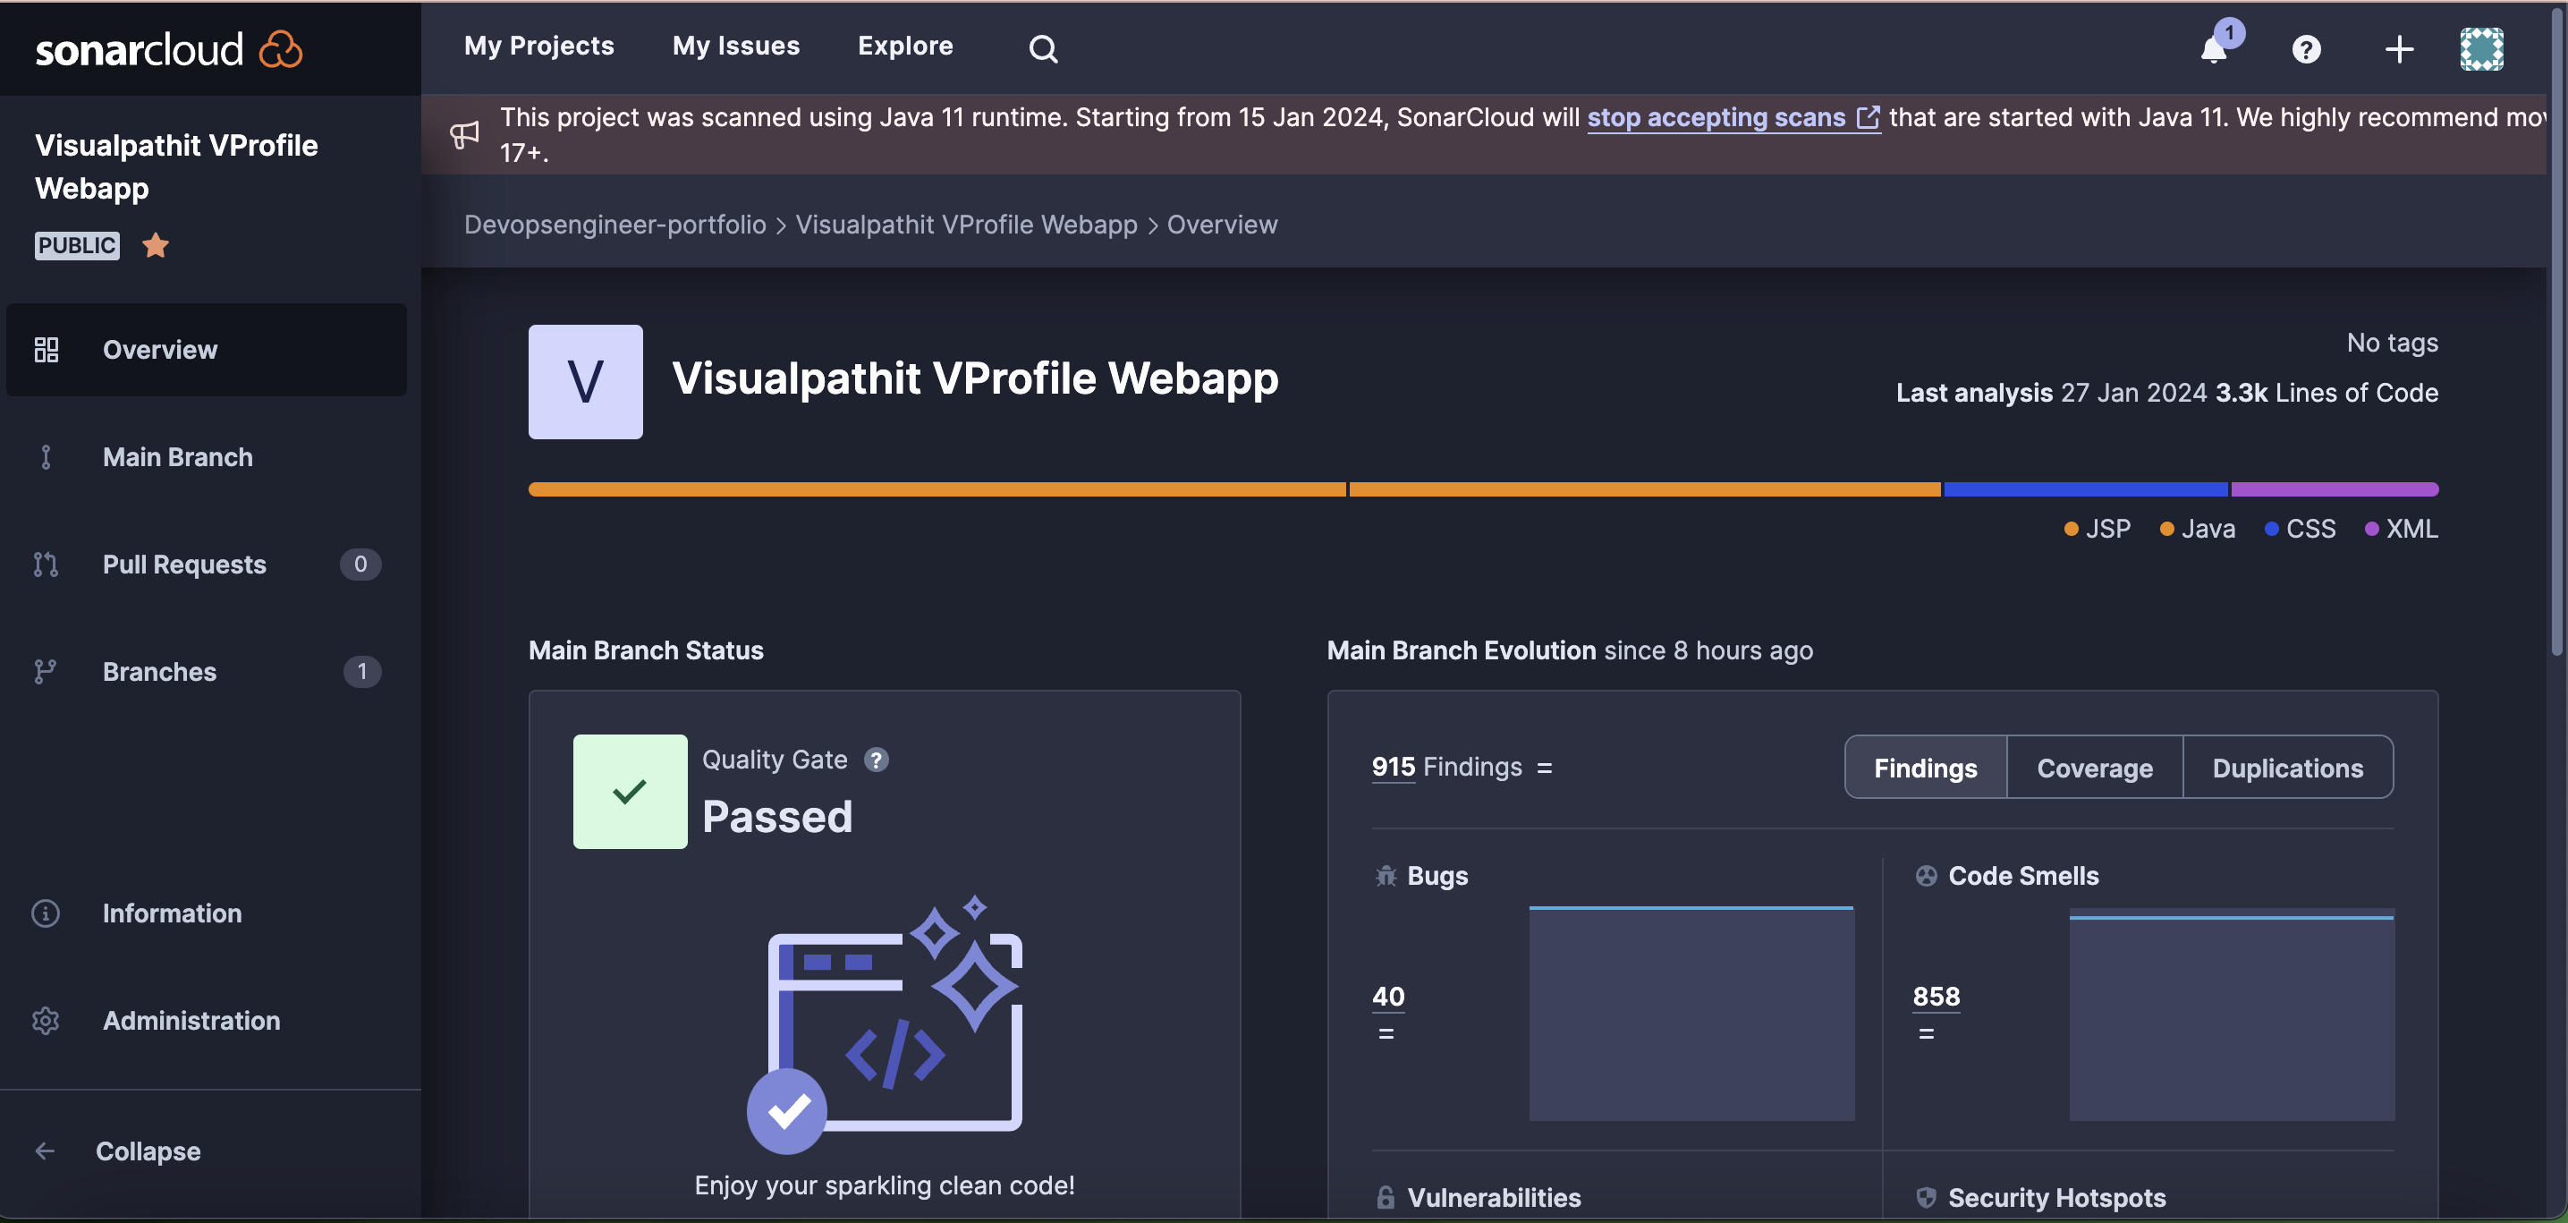Open My Projects menu item

tap(538, 46)
